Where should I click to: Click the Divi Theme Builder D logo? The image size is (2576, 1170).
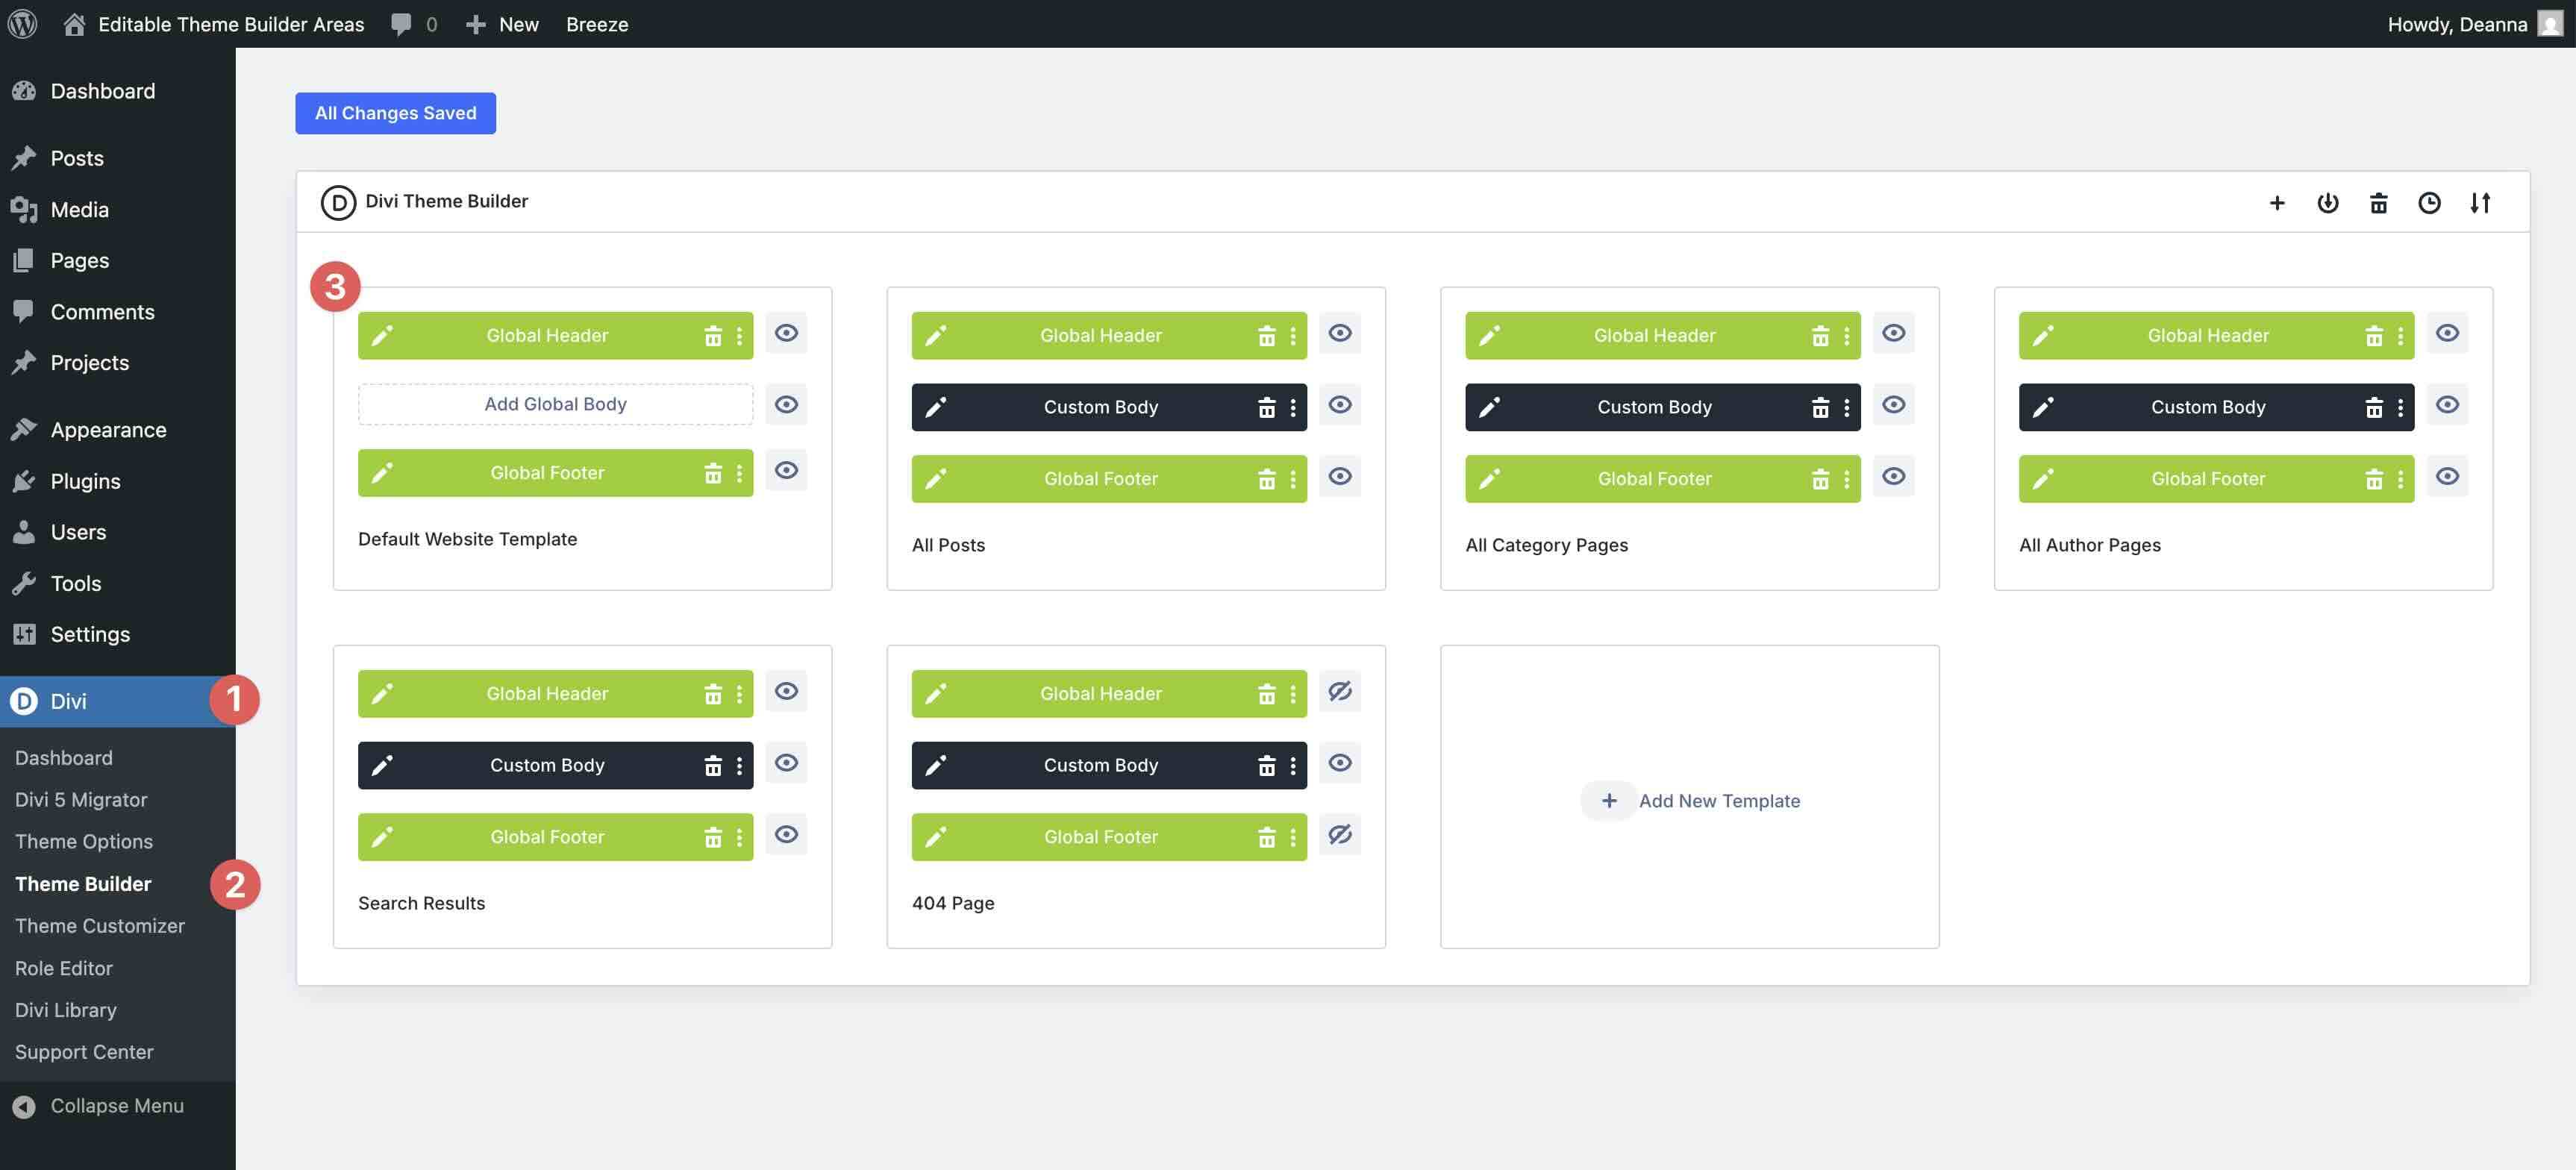[x=337, y=202]
